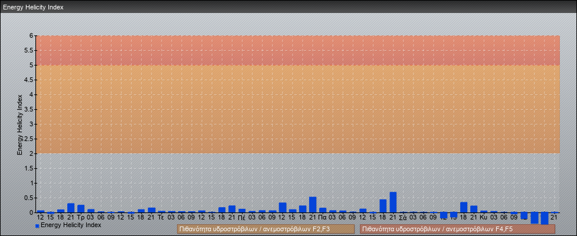Jump to the Πα day marker

(x=322, y=218)
